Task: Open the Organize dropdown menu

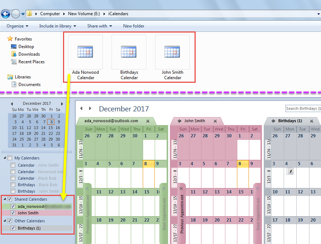Action: (x=17, y=26)
